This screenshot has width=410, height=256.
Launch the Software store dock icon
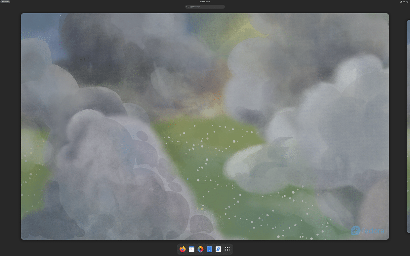[x=218, y=249]
